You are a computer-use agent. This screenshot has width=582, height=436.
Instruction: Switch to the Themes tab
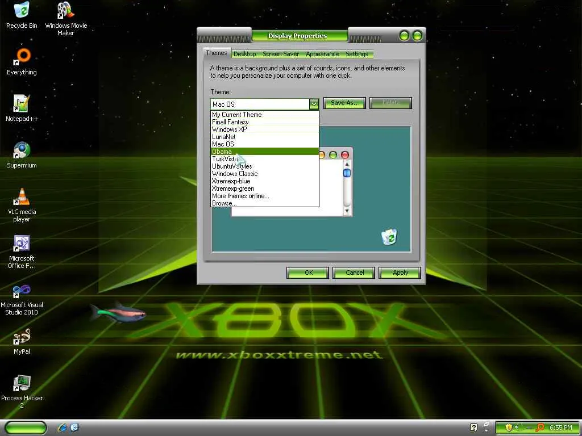(217, 53)
